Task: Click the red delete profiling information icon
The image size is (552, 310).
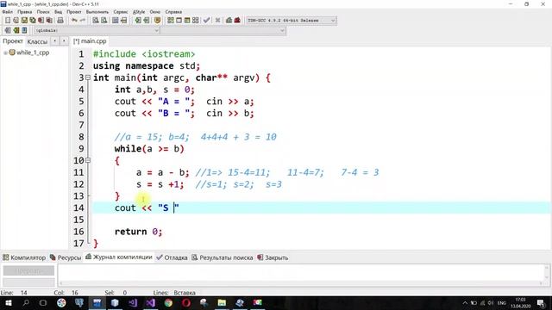Action: pos(237,21)
